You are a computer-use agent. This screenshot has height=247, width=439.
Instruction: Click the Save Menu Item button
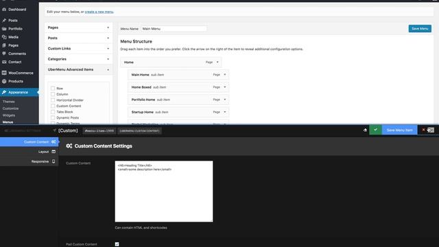pos(399,130)
